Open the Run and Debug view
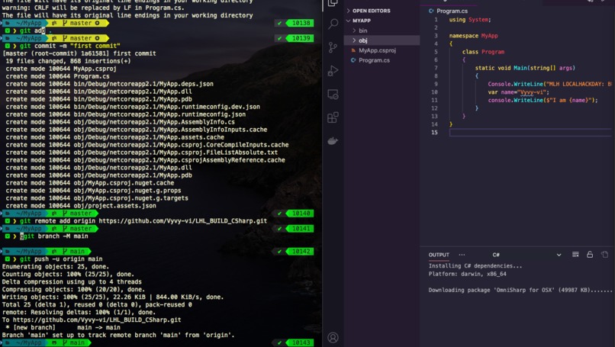Image resolution: width=615 pixels, height=347 pixels. [x=333, y=71]
